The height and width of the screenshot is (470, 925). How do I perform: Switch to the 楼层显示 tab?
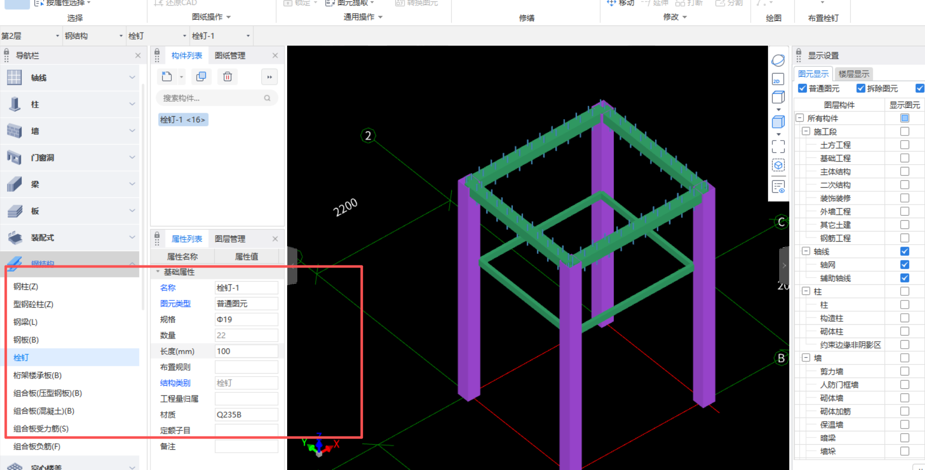(854, 74)
